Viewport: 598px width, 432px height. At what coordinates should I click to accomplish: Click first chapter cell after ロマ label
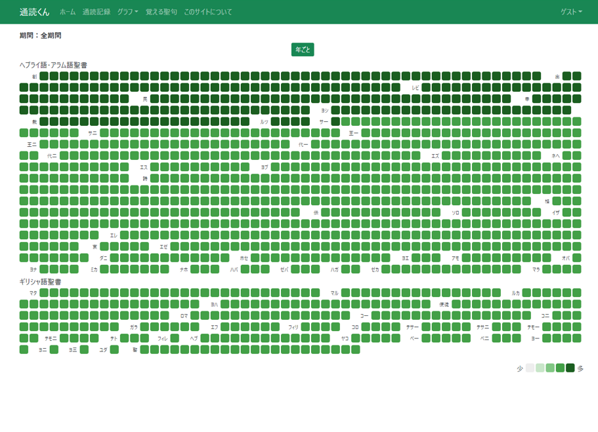[195, 315]
